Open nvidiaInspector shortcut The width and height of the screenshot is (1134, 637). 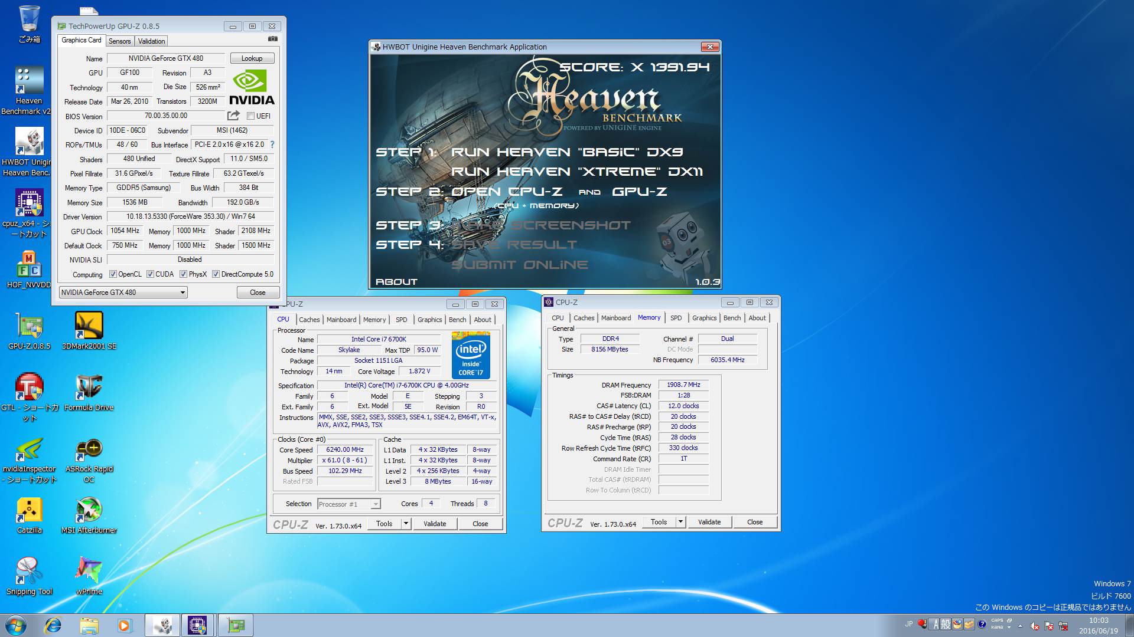click(29, 459)
